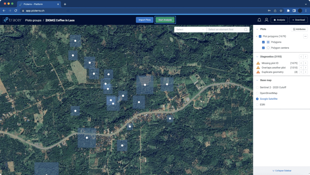Screen dimensions: 310x175
Task: Go to Plots groups breadcrumb
Action: [33, 20]
